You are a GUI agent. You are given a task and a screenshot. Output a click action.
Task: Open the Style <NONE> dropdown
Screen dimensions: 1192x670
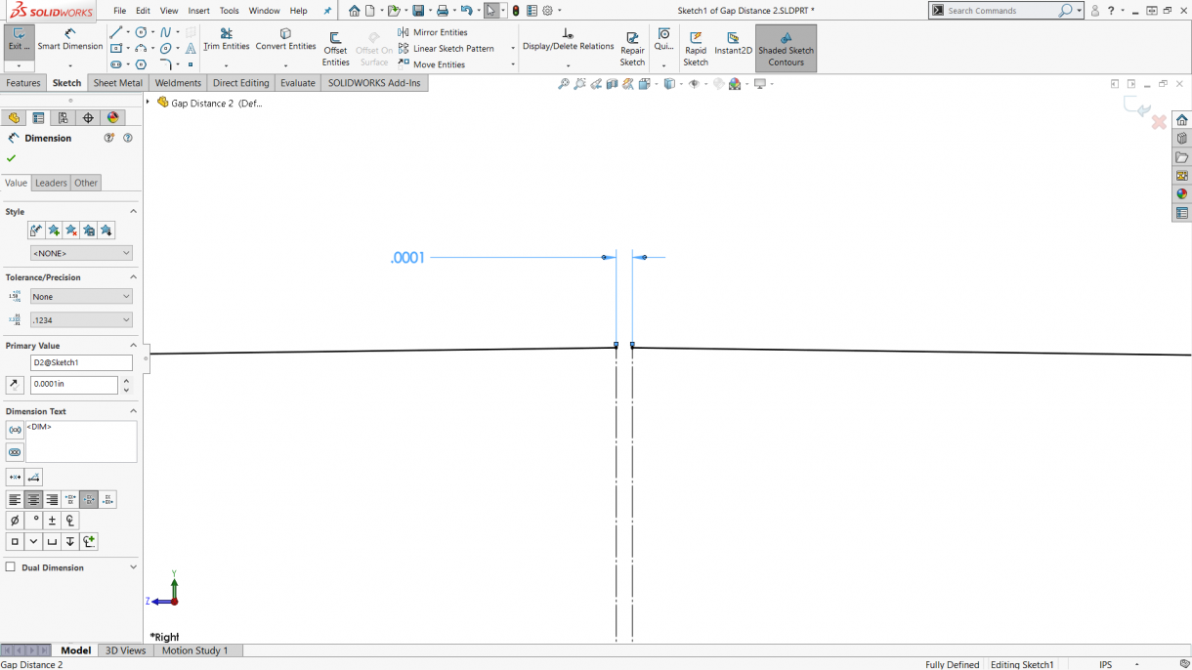tap(81, 253)
